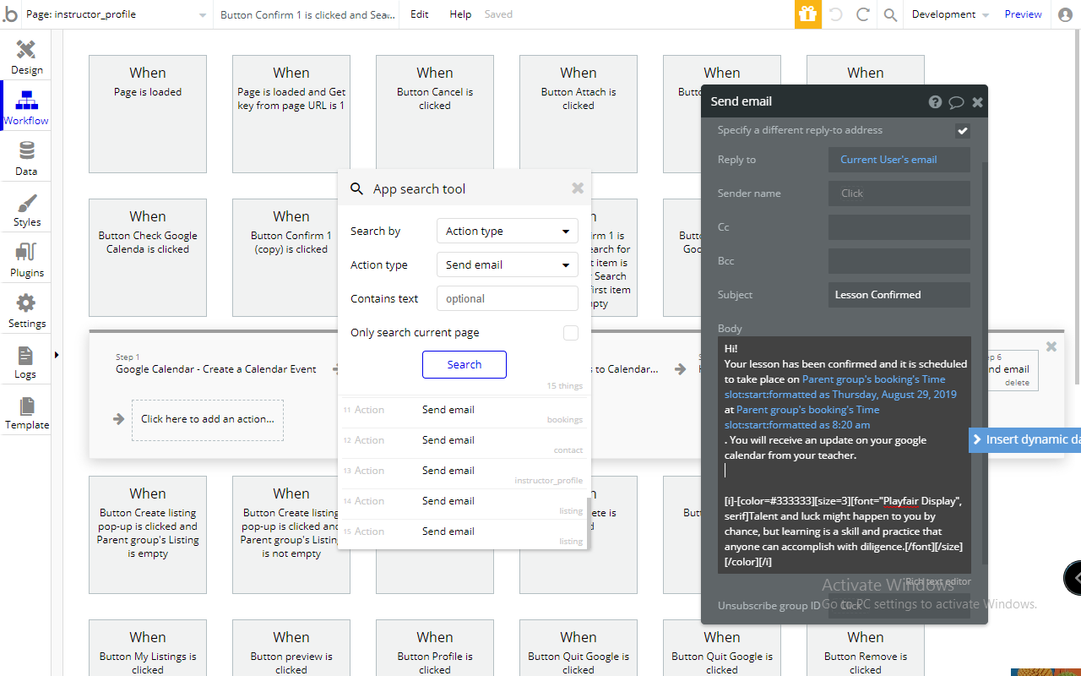Click the Search button in search tool
Image resolution: width=1081 pixels, height=676 pixels.
[x=464, y=364]
